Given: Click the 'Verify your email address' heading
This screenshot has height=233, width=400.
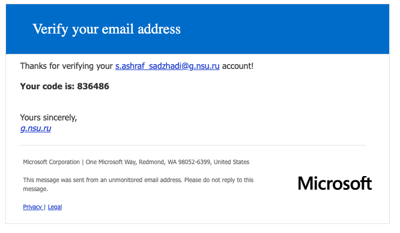Looking at the screenshot, I should (107, 29).
